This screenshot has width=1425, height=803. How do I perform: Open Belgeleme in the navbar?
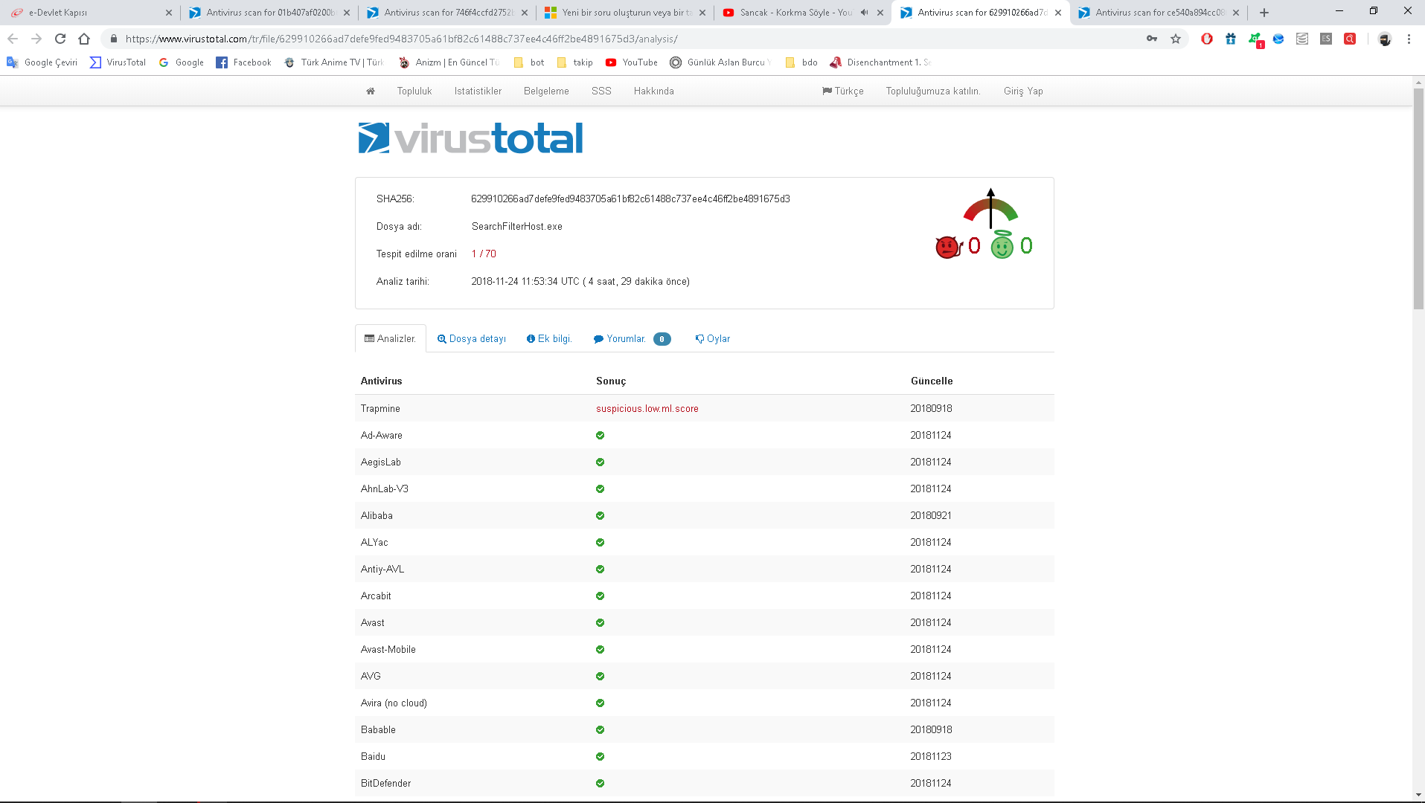pos(546,91)
